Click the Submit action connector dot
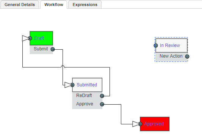202x138 pixels. [x=53, y=49]
